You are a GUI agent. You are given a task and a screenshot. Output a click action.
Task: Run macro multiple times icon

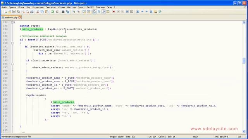coord(127,12)
